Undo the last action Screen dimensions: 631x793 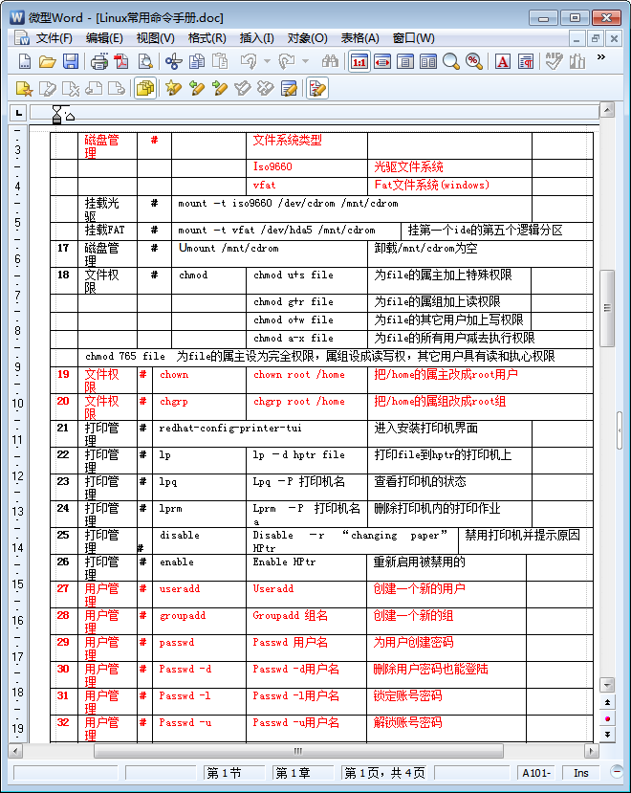point(249,62)
